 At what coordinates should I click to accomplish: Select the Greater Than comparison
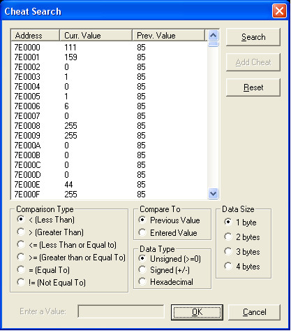(x=50, y=232)
